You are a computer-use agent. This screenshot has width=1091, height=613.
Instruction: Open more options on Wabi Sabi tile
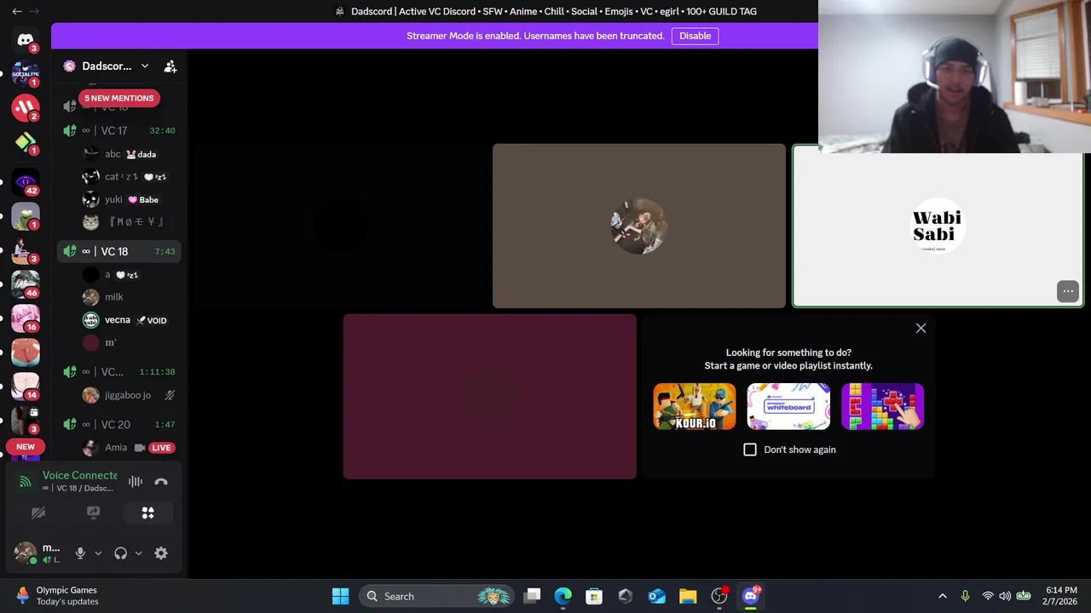[1068, 291]
